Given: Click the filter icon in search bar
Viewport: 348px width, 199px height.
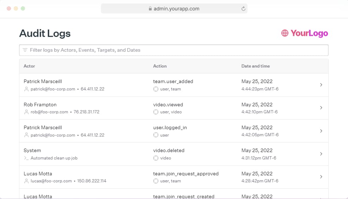Looking at the screenshot, I should (25, 50).
